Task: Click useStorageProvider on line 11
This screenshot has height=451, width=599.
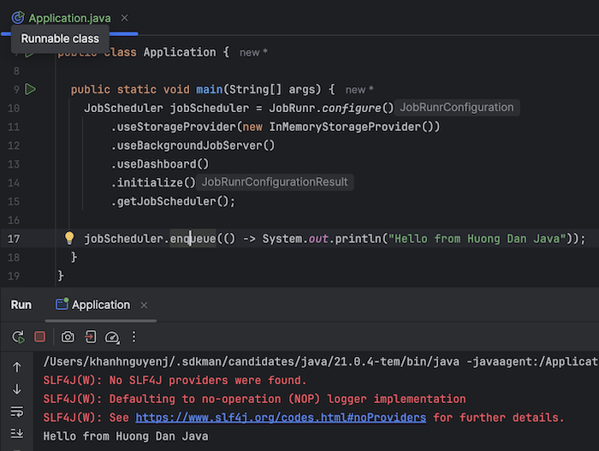Action: tap(176, 127)
